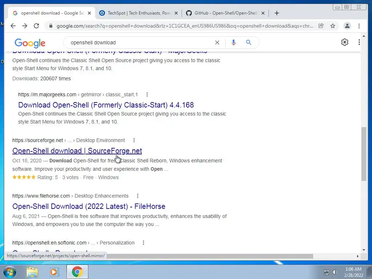Click the star rating 'Rating: 5' text
This screenshot has height=279, width=372.
click(48, 177)
